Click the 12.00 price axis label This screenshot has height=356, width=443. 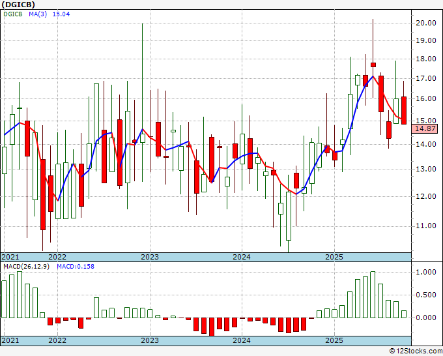(426, 196)
